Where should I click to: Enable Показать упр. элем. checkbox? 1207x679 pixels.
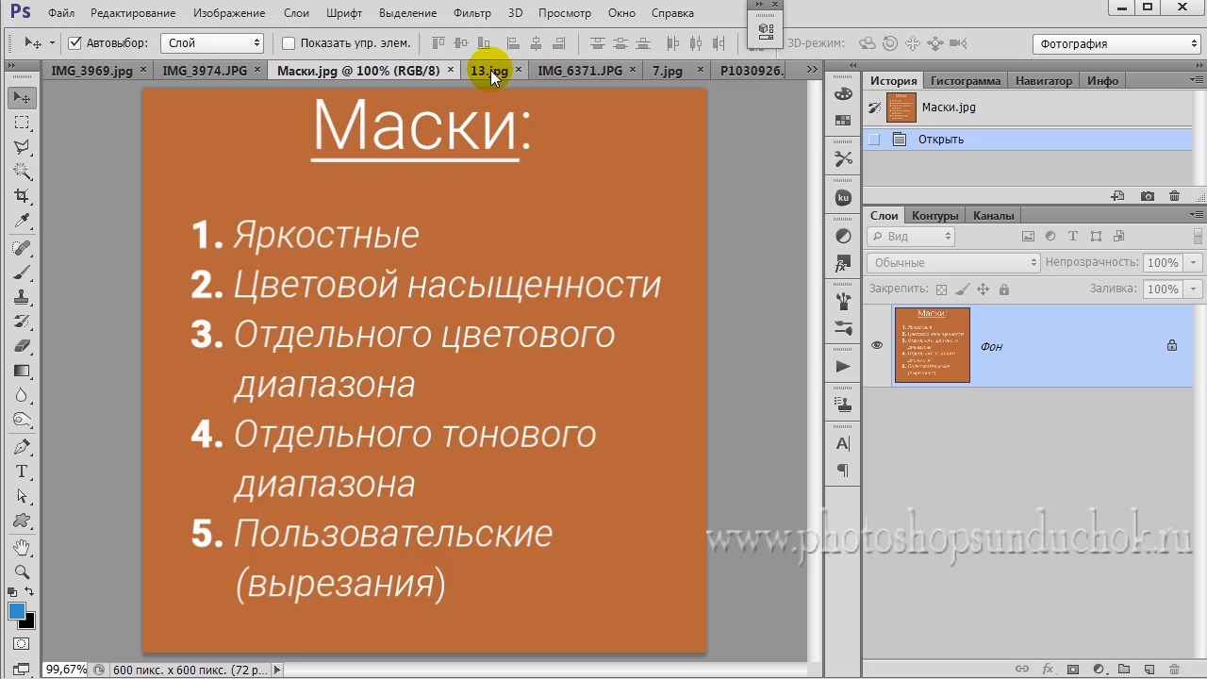click(289, 43)
